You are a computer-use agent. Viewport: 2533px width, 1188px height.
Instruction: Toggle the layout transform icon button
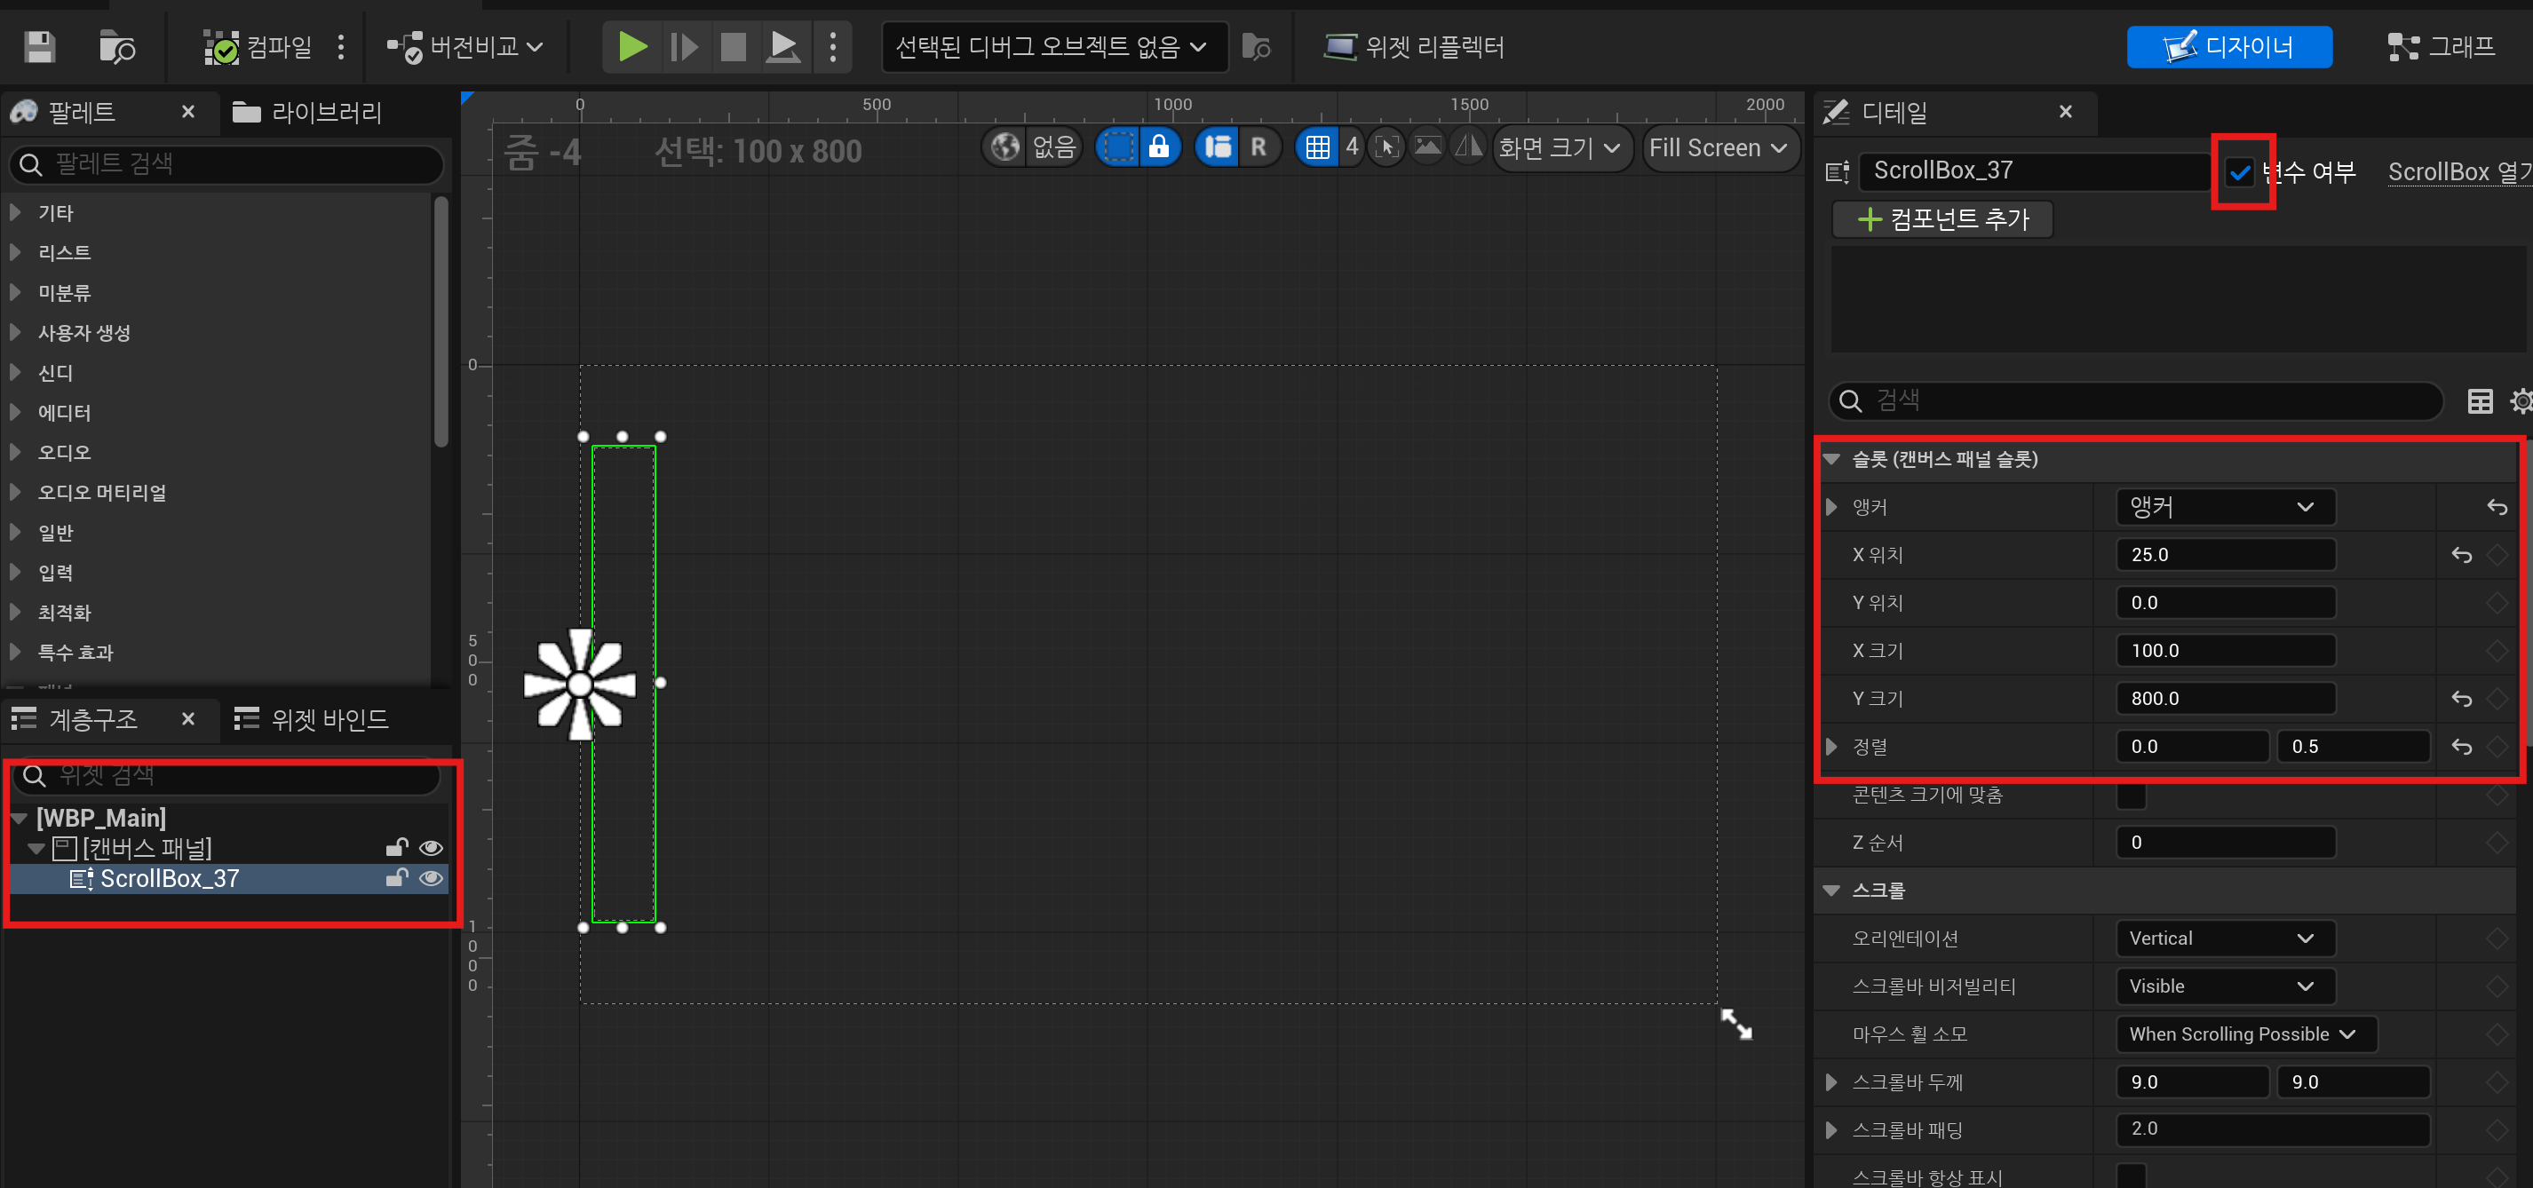[x=1218, y=147]
